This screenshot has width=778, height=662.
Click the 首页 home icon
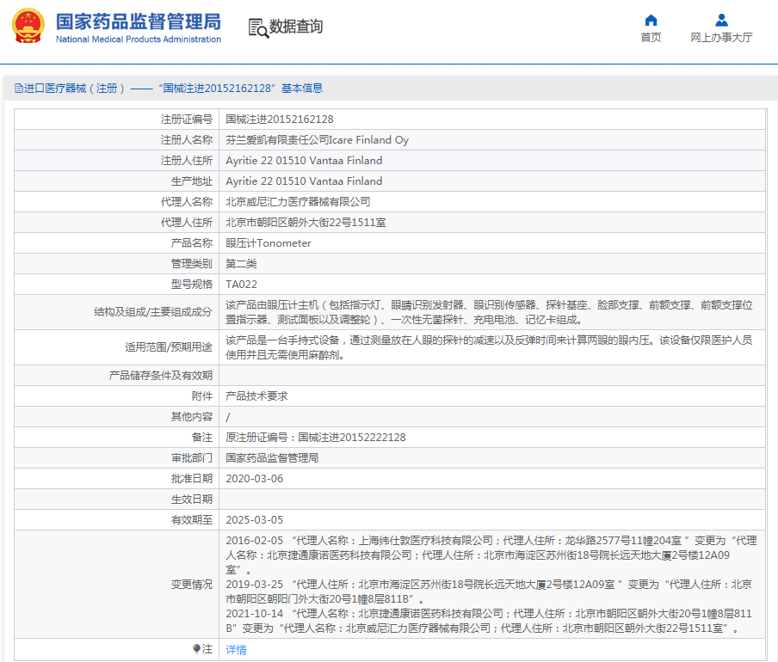(651, 21)
